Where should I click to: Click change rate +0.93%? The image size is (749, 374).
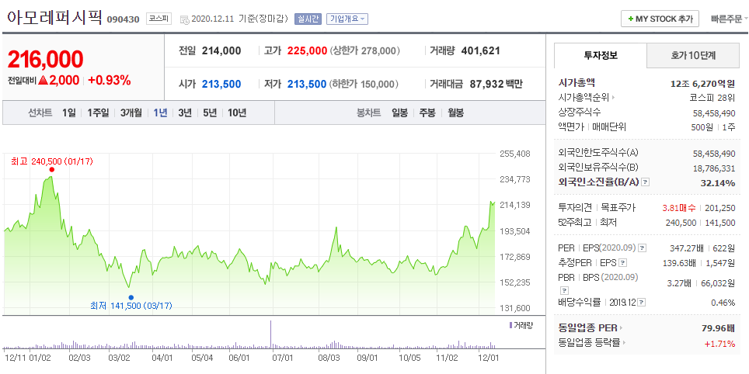[110, 81]
